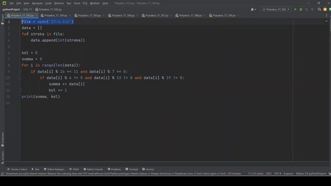Click pythonProject breadcrumb in navigation bar

[11, 9]
